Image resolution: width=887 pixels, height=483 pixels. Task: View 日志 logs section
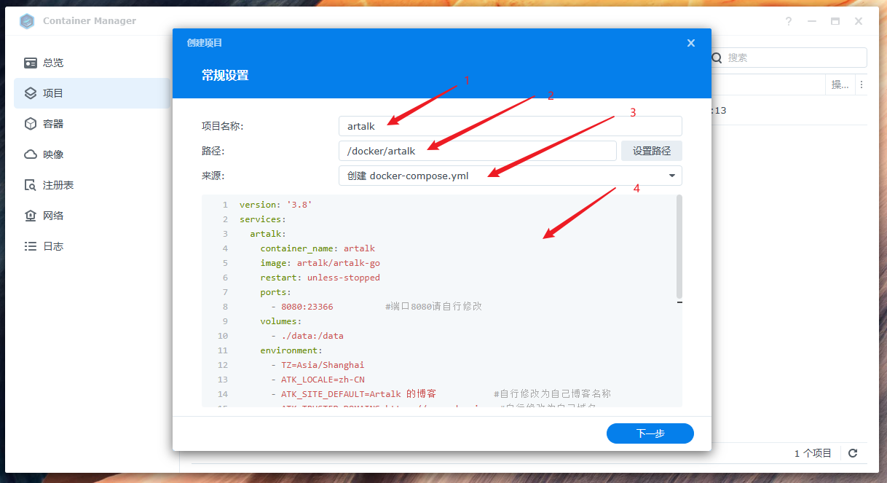click(x=92, y=246)
